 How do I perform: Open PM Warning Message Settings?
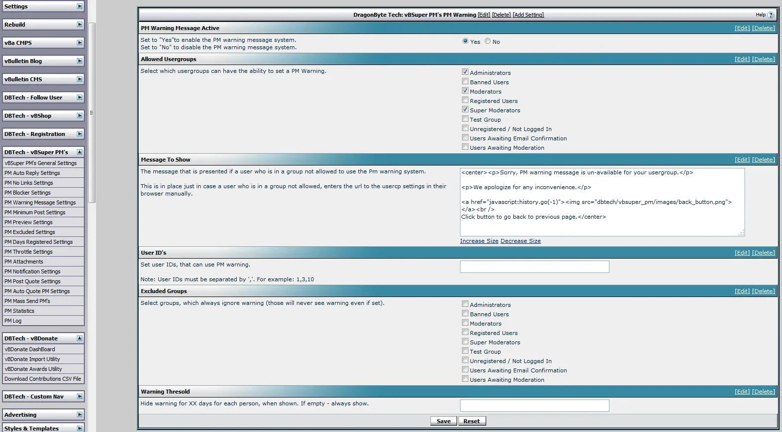[40, 202]
